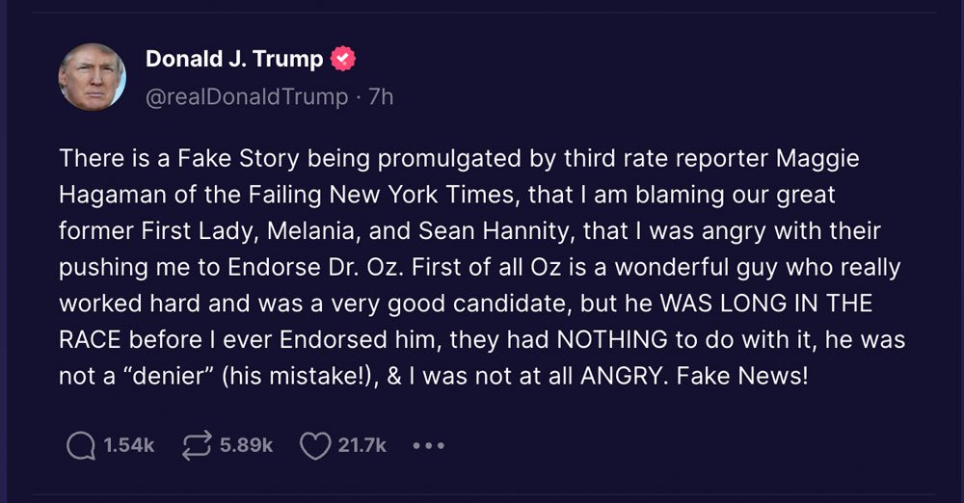Click the 5.89k ReTruth count
The width and height of the screenshot is (964, 503).
pyautogui.click(x=246, y=445)
